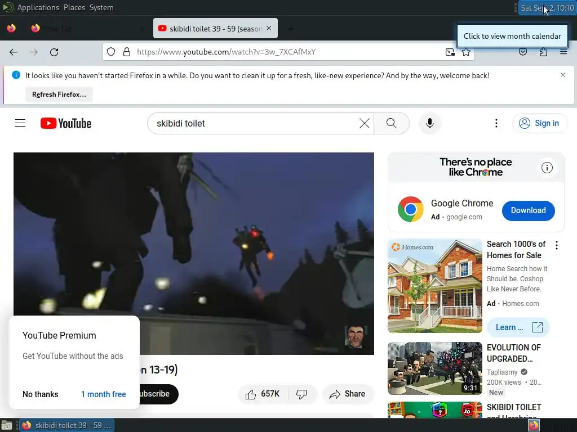Go back using the browser back arrow

14,52
